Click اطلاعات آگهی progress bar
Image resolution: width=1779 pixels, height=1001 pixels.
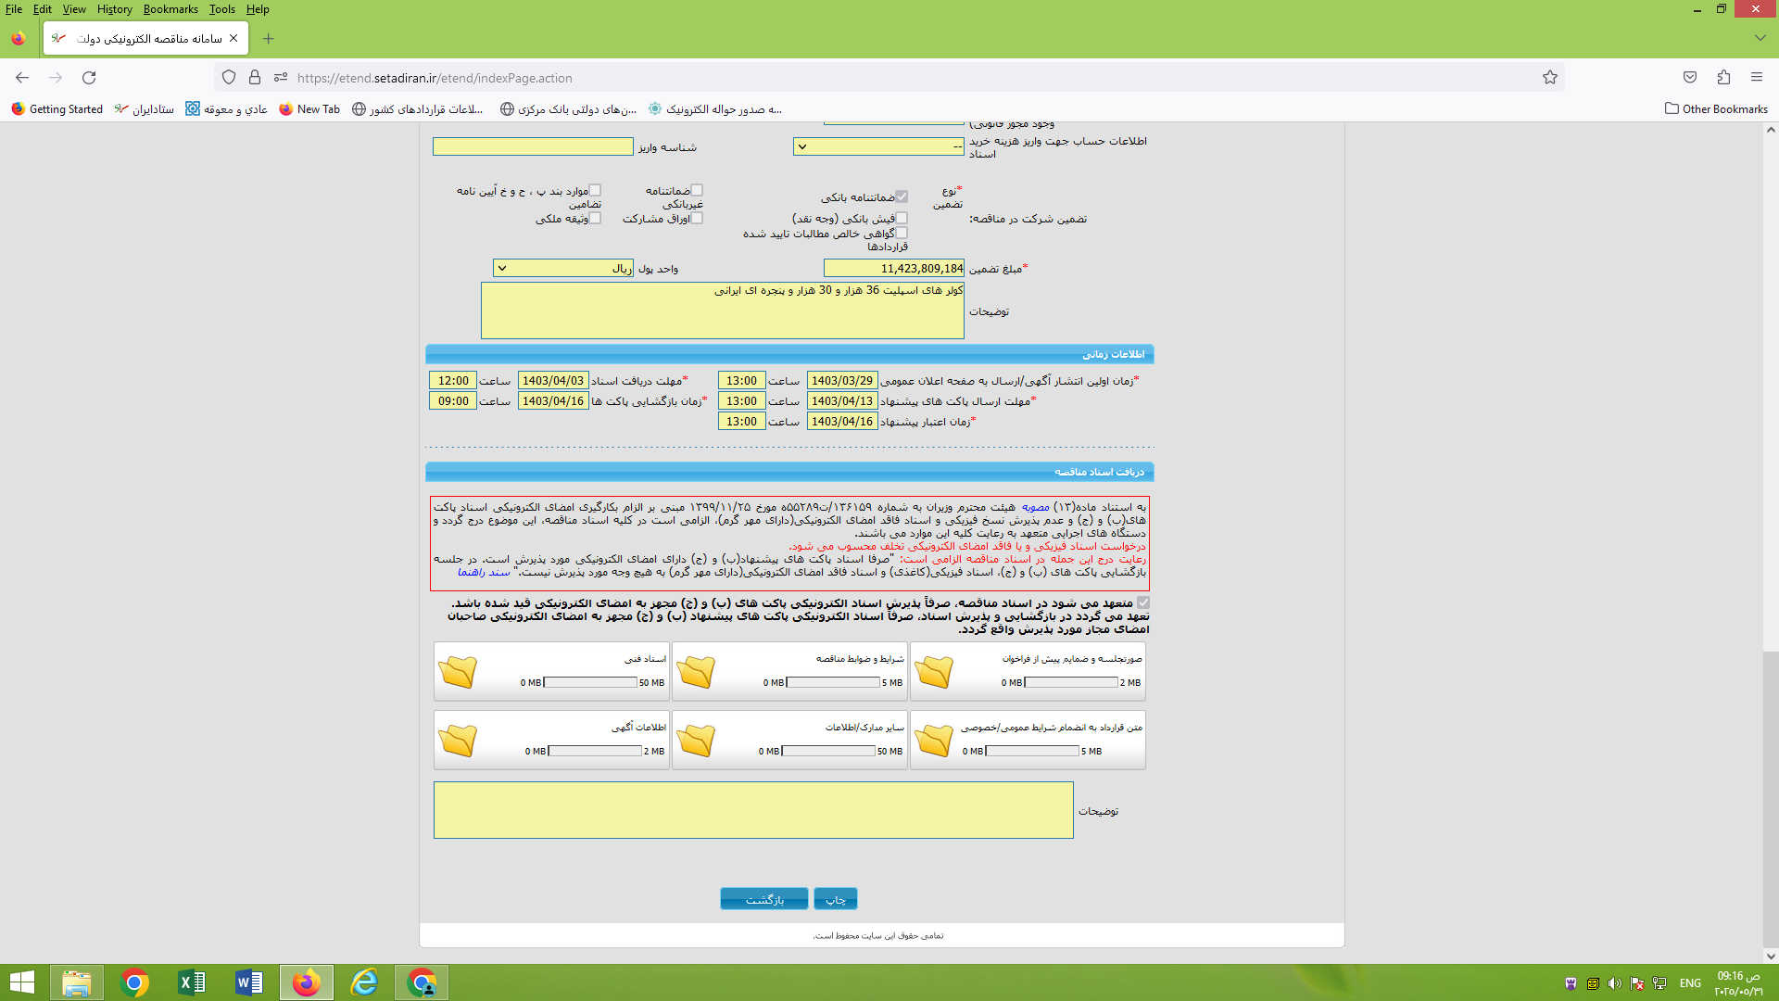click(x=595, y=751)
